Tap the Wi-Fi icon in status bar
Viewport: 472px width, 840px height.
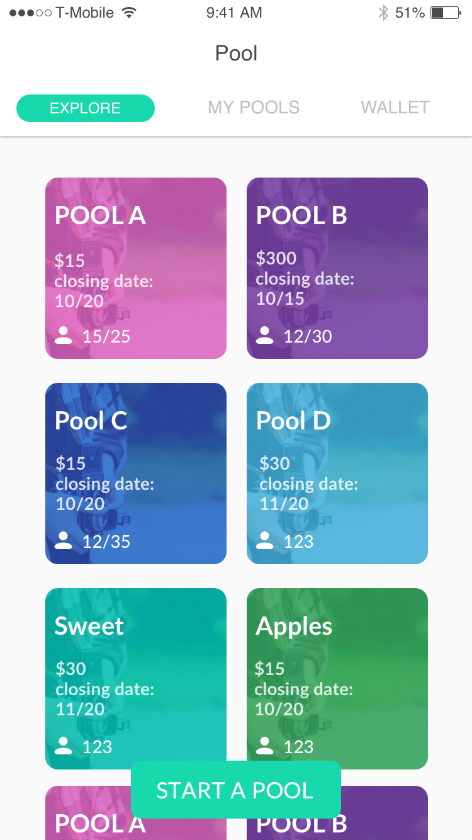[129, 13]
